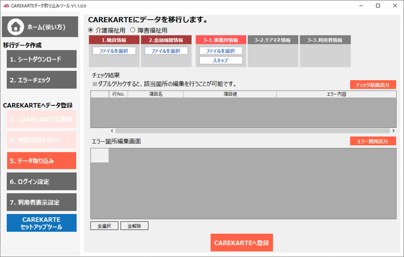Maximize the application window
The width and height of the screenshot is (404, 257).
tap(378, 6)
